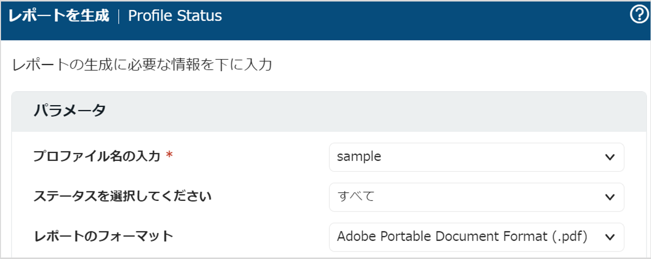Click the パラメータ section header

point(70,111)
